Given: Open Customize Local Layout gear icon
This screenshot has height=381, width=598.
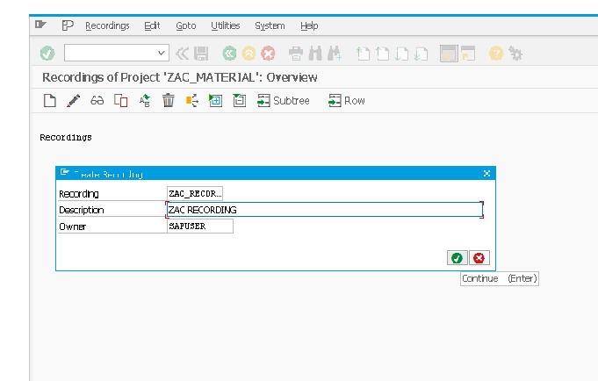Looking at the screenshot, I should click(x=515, y=54).
